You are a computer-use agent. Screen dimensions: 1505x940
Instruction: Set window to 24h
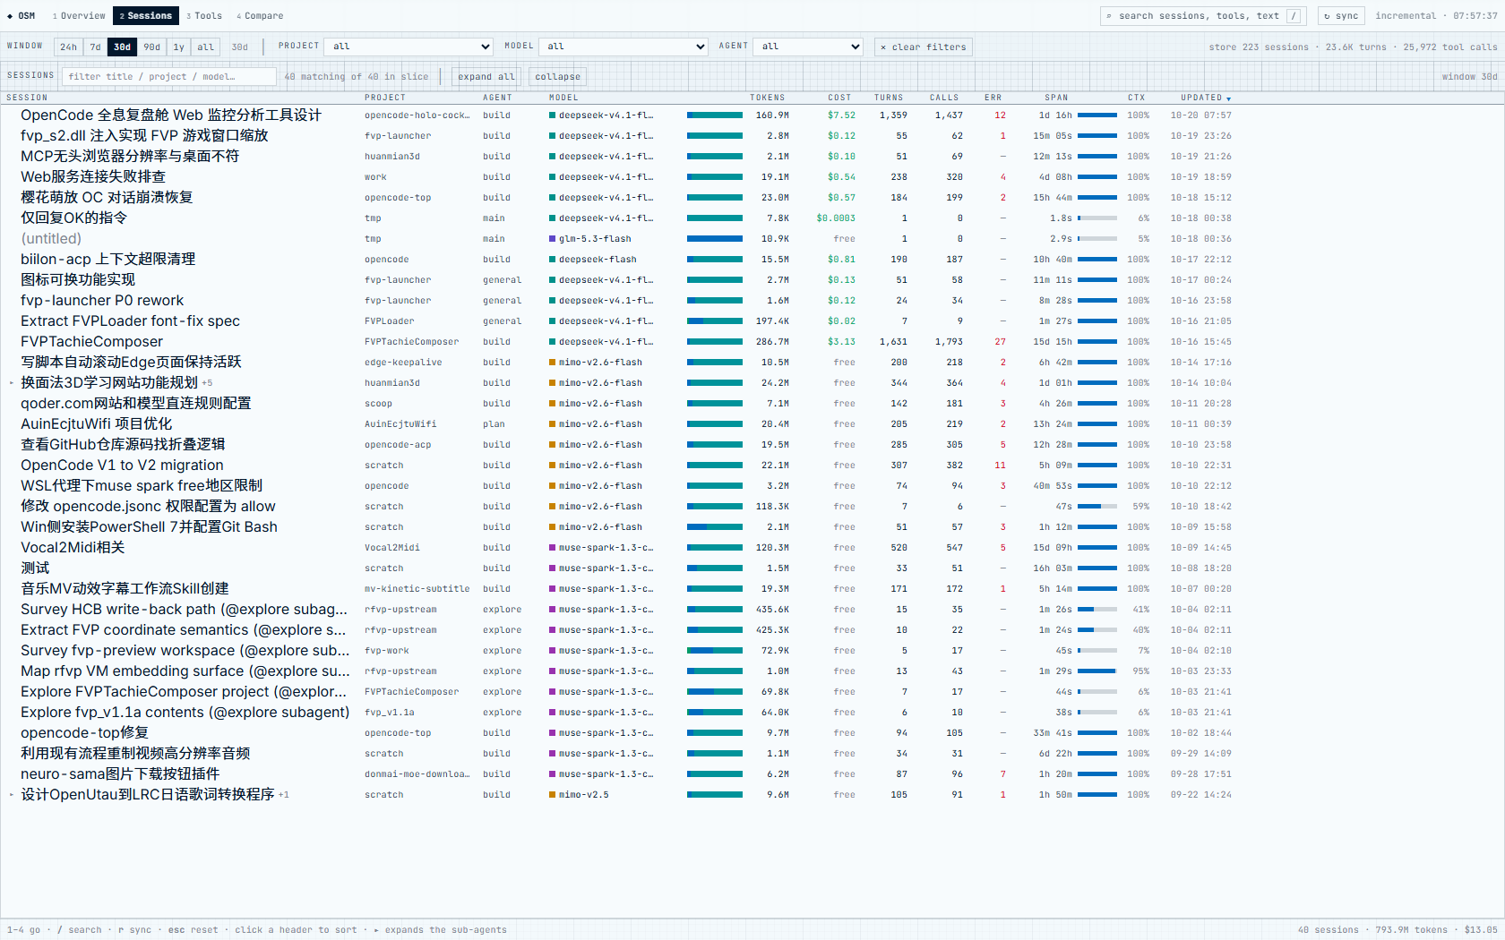point(68,47)
